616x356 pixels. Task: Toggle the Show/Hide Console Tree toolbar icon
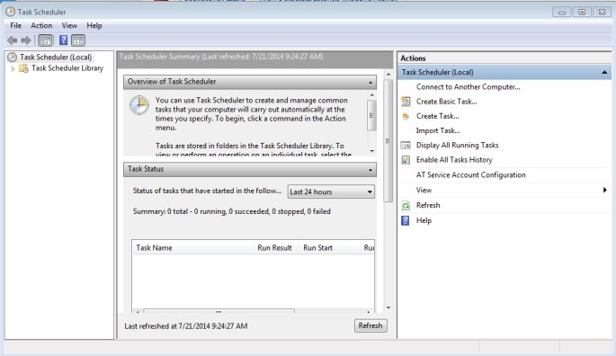(x=46, y=40)
